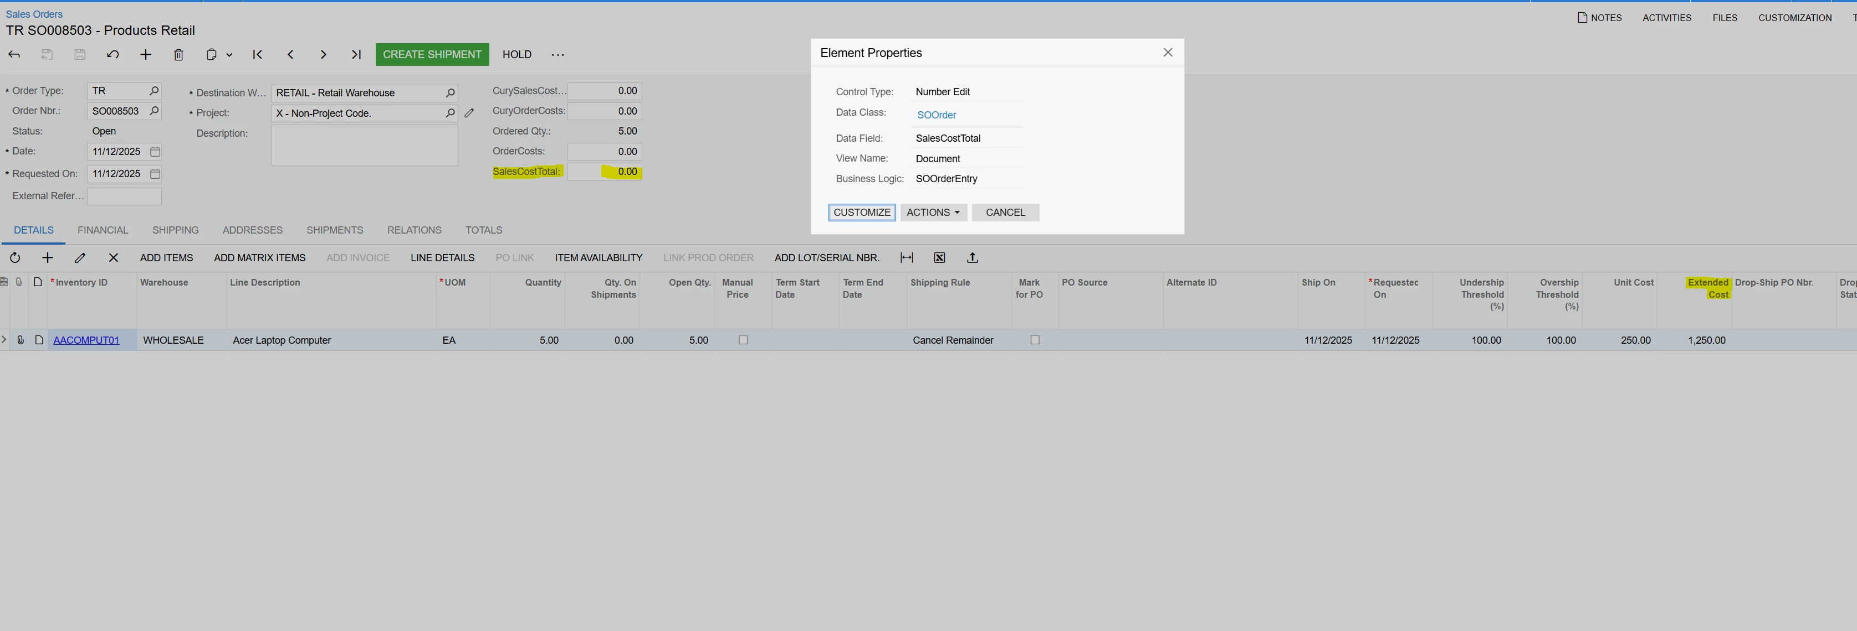This screenshot has width=1857, height=631.
Task: Click the CUSTOMIZE button in dialog
Action: [862, 213]
